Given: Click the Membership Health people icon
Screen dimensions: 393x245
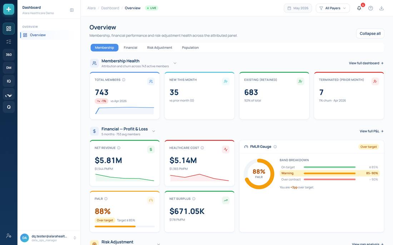Looking at the screenshot, I should coord(94,63).
